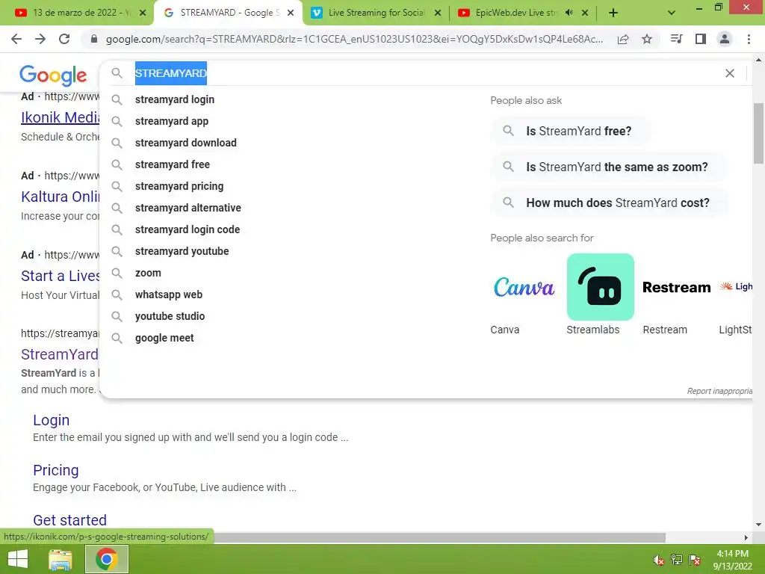
Task: Open the Chrome profile avatar
Action: coord(725,39)
